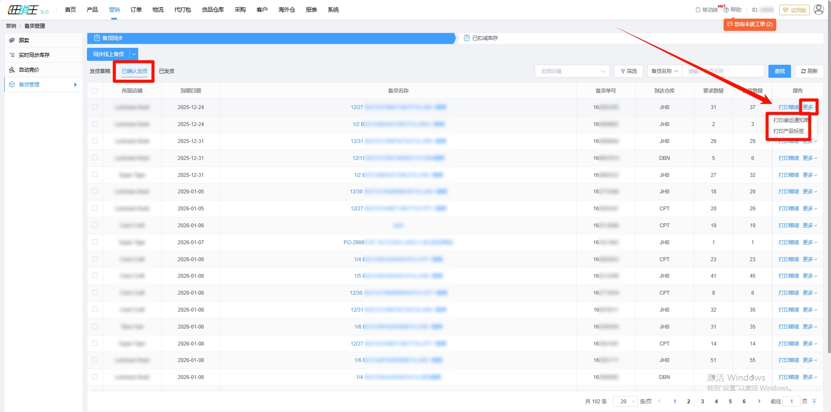Expand the 全部店铺 store dropdown
Screen dimensions: 831x412
click(572, 71)
